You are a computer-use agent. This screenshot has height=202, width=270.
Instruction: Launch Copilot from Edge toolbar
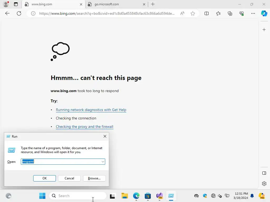pos(264,13)
